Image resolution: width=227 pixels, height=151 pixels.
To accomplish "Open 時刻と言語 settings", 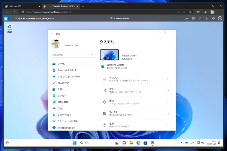I will (x=73, y=102).
